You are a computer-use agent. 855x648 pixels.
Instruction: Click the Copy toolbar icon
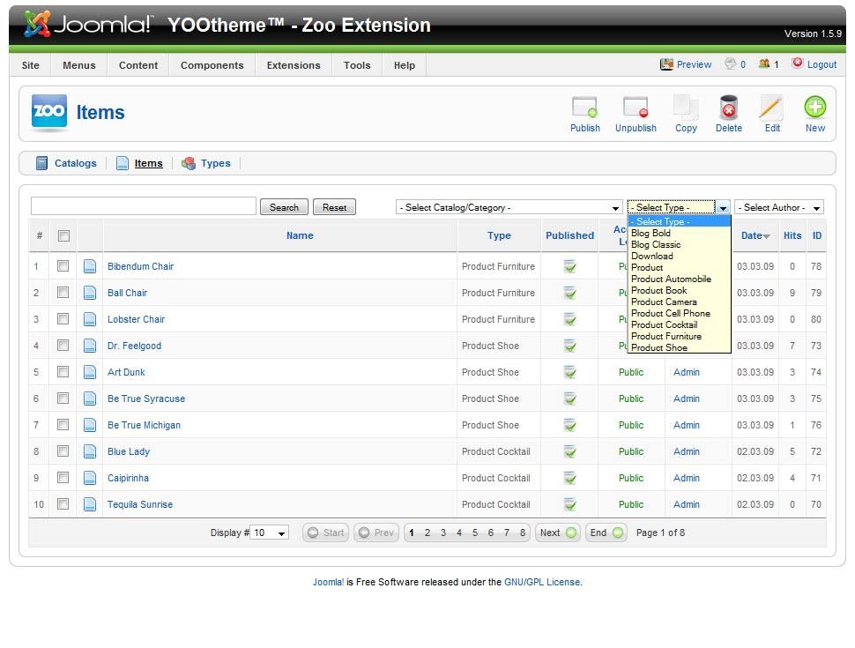686,107
